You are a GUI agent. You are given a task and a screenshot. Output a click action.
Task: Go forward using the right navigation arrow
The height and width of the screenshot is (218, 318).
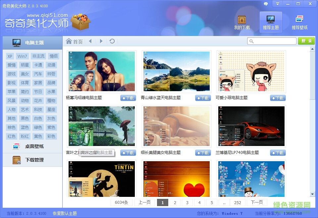(101, 41)
